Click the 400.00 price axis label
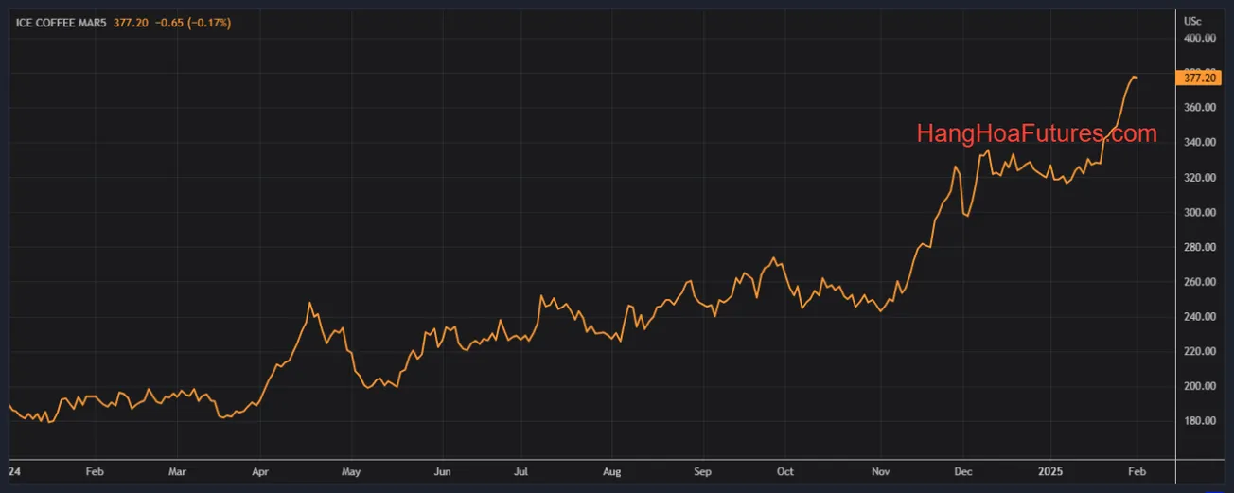 coord(1199,38)
